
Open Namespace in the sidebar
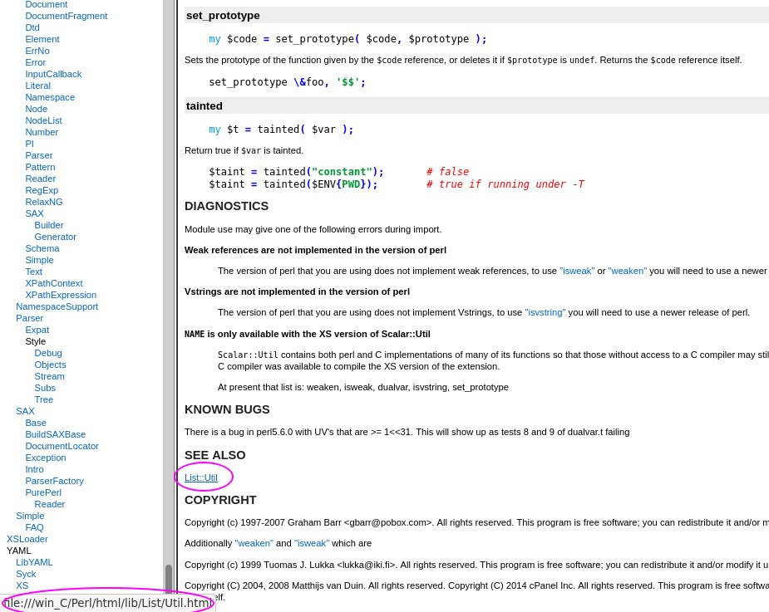(x=50, y=97)
